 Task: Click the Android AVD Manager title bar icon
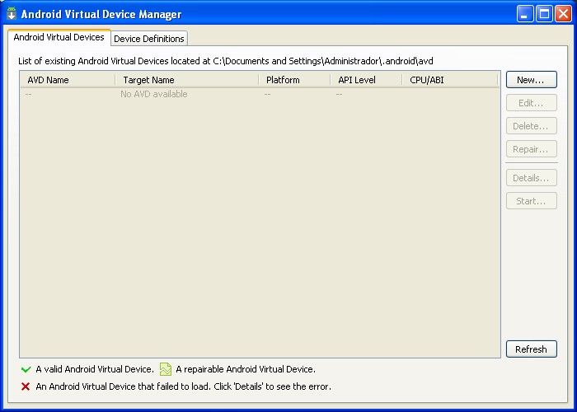point(12,14)
